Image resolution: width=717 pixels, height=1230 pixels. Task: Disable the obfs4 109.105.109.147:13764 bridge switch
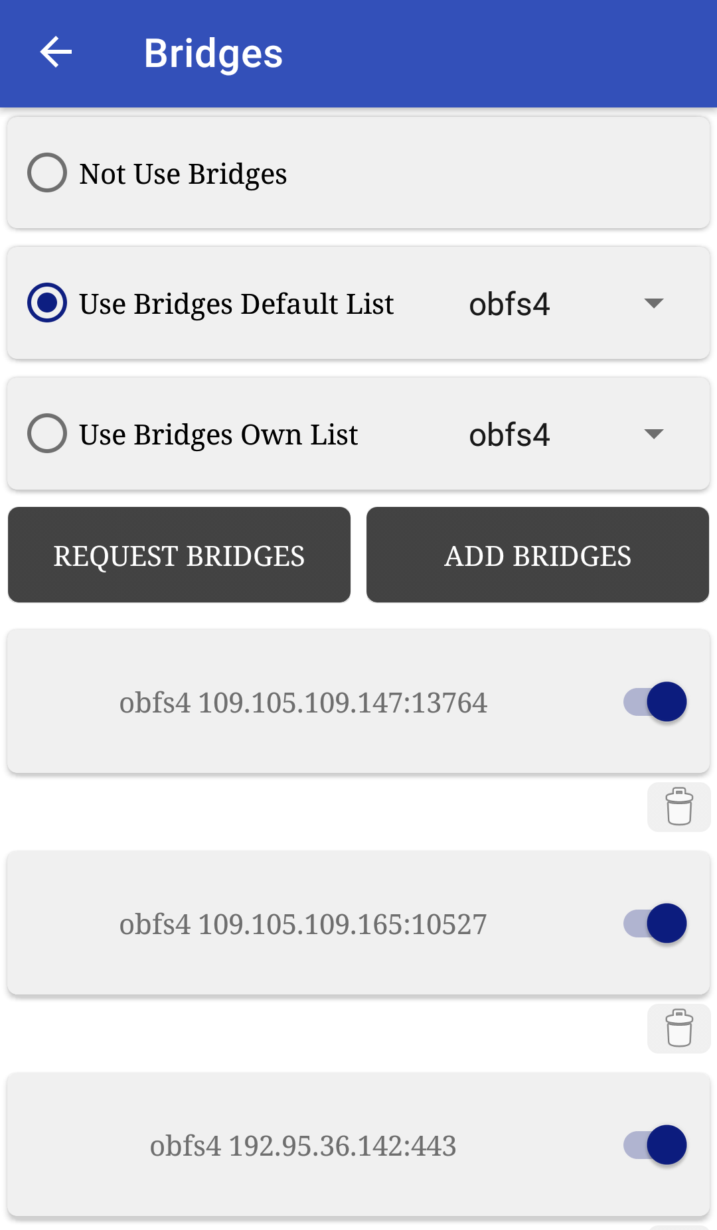pyautogui.click(x=655, y=702)
